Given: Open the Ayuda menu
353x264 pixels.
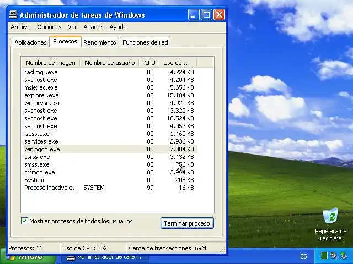Looking at the screenshot, I should click(x=117, y=27).
